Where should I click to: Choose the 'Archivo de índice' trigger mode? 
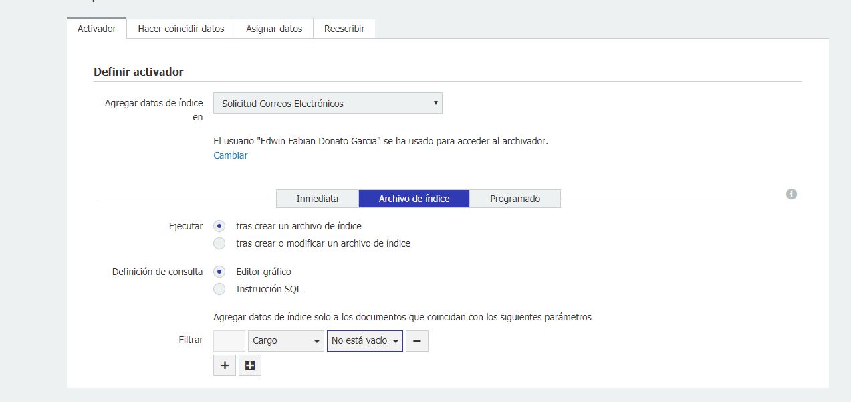click(414, 199)
